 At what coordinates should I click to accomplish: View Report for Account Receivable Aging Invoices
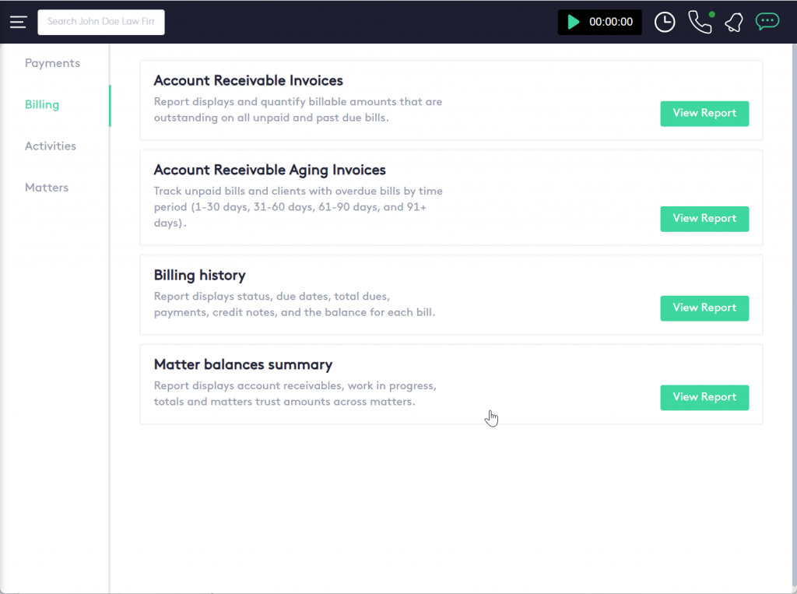(x=704, y=219)
